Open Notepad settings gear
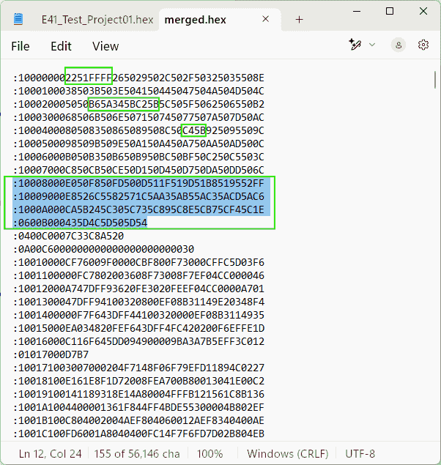 pyautogui.click(x=423, y=45)
